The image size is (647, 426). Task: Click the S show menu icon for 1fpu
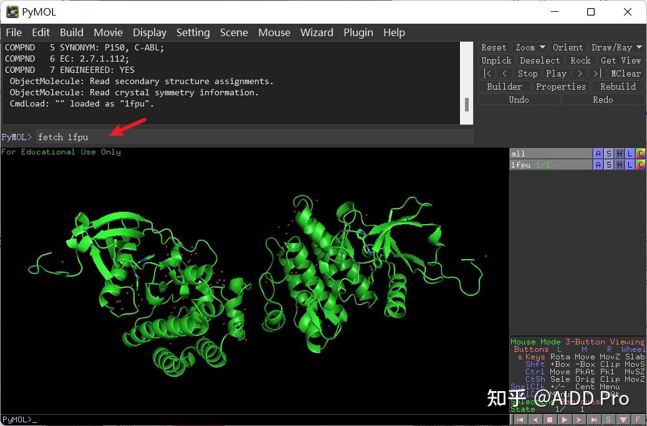click(609, 164)
